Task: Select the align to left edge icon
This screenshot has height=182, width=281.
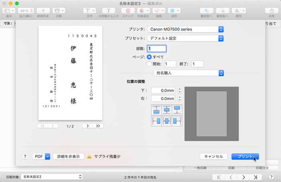Action: point(156,121)
